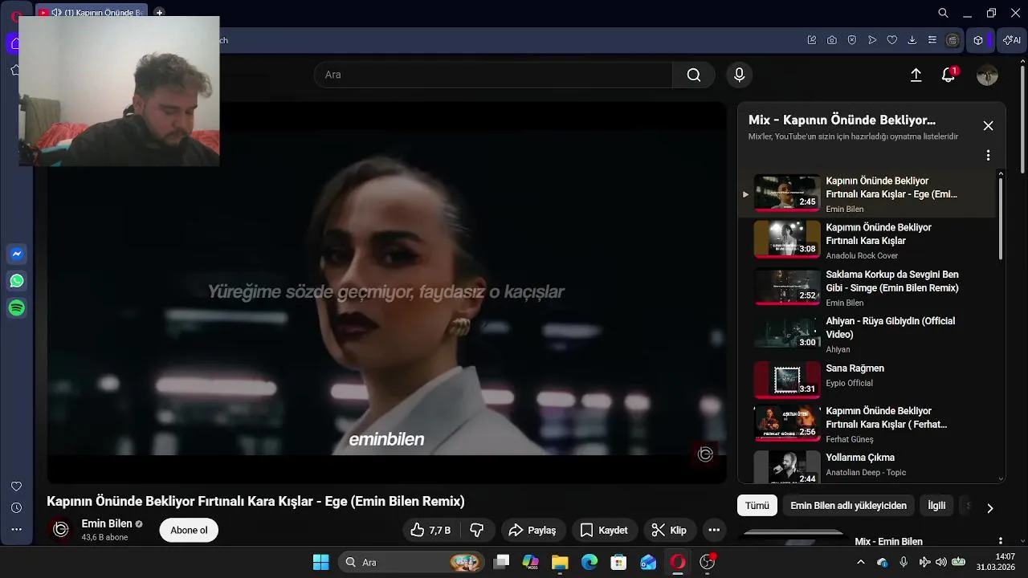Viewport: 1028px width, 578px height.
Task: Click the edit page pencil icon in toolbar
Action: click(812, 40)
